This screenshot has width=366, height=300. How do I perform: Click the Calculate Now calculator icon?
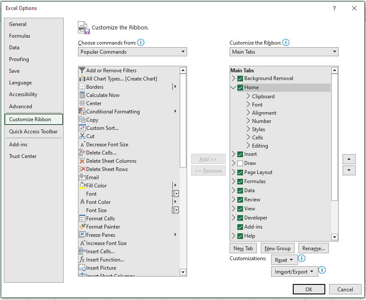(82, 95)
